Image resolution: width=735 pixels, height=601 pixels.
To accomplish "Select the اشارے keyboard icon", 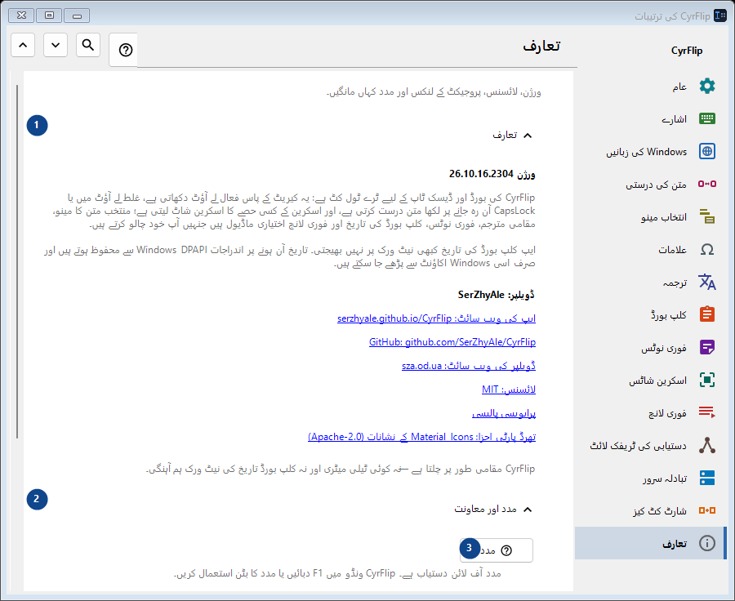I will (707, 118).
